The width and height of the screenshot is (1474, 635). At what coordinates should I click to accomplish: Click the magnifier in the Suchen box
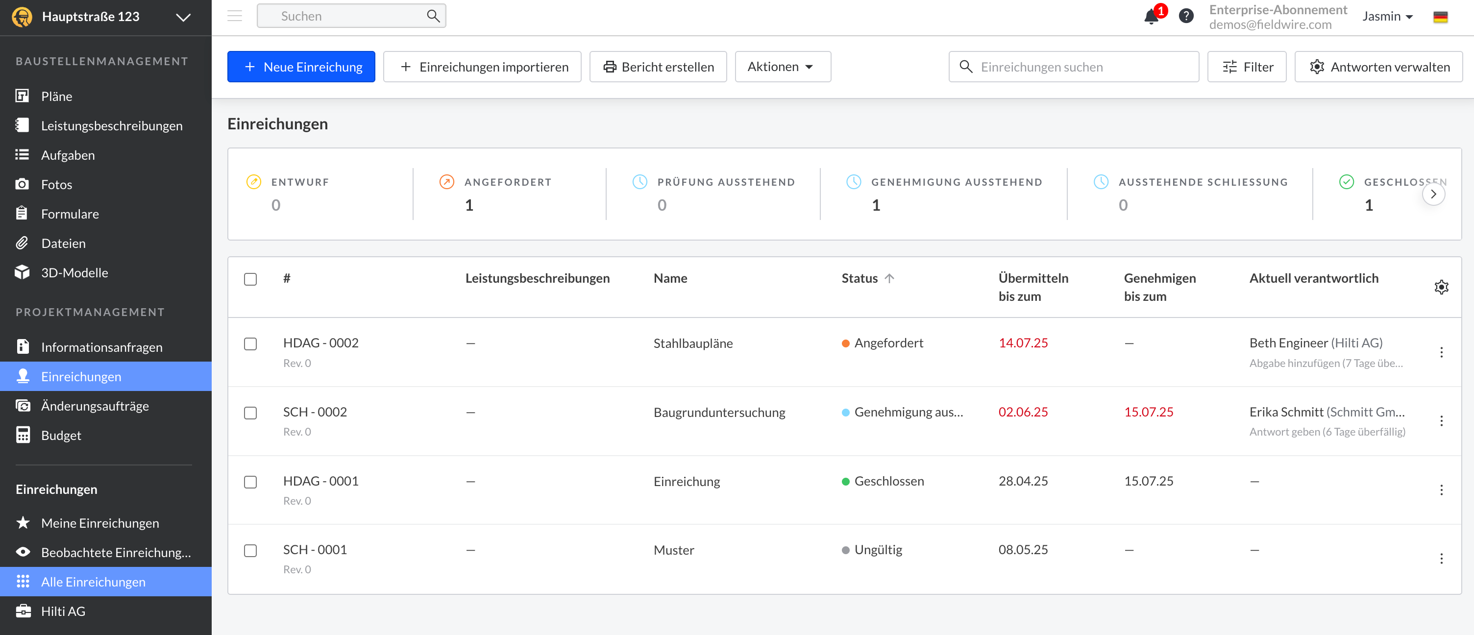point(433,16)
